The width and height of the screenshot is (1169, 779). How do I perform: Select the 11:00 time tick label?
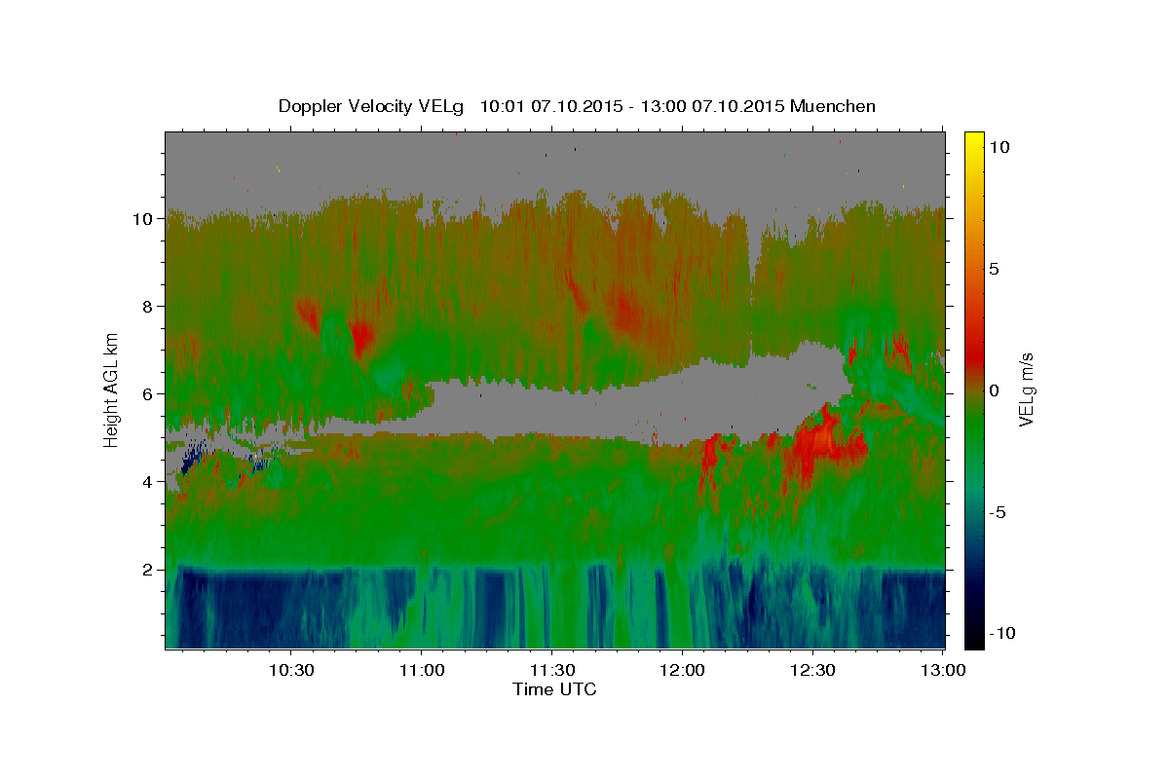pyautogui.click(x=421, y=670)
